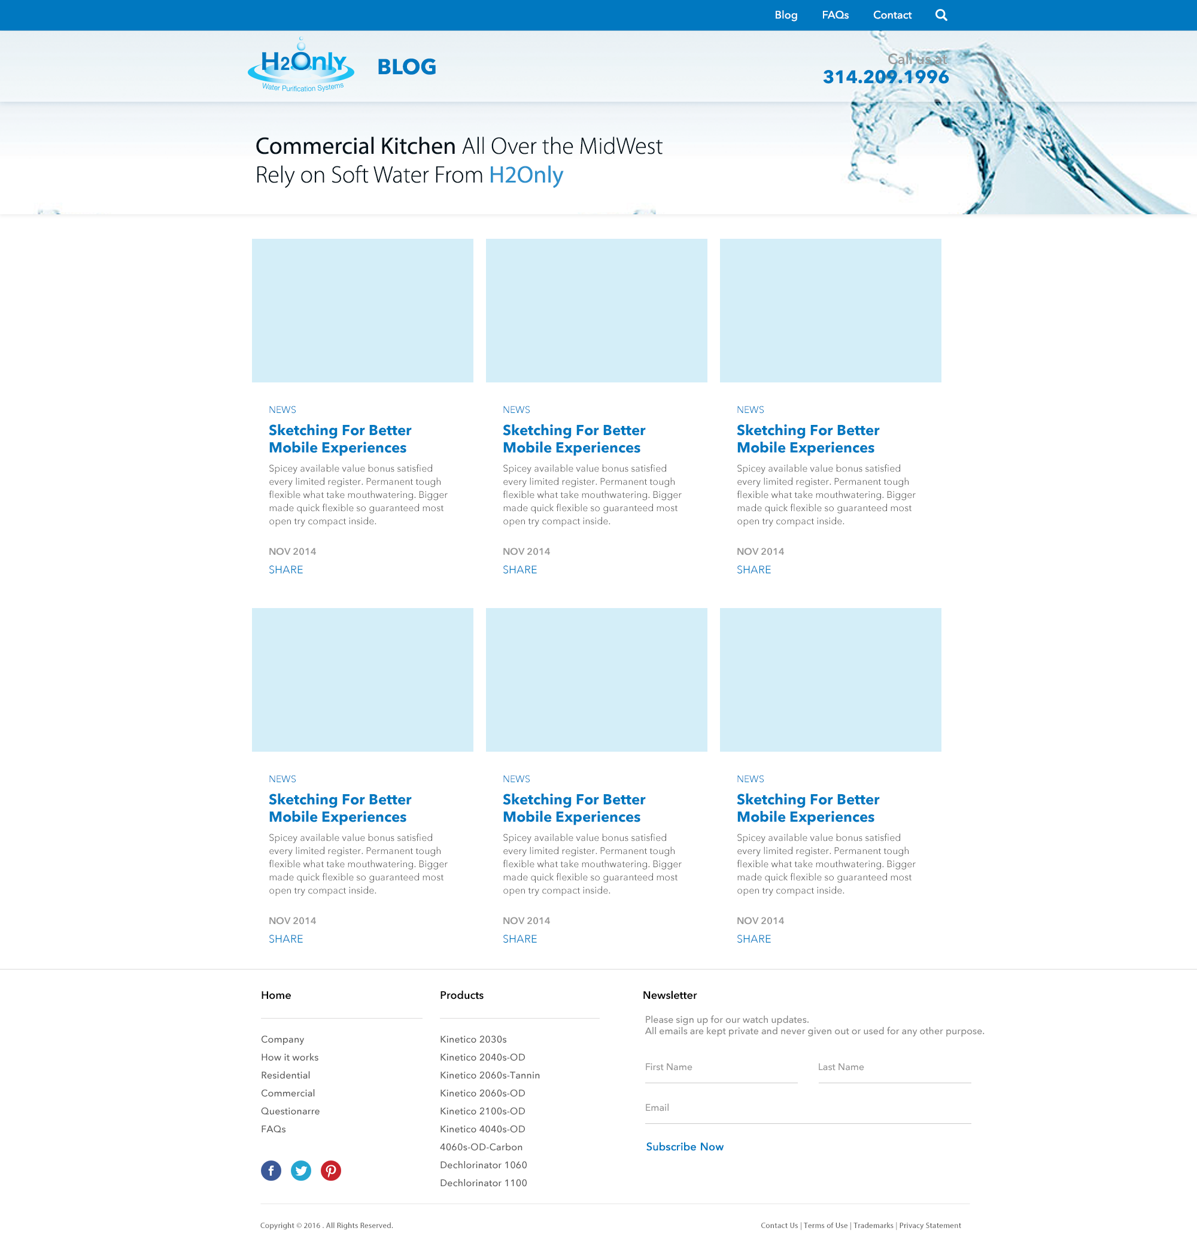
Task: Open right card's thumbnail in top row
Action: (831, 311)
